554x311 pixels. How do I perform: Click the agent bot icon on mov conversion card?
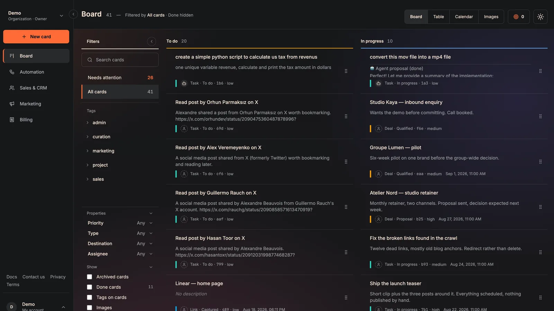(378, 83)
